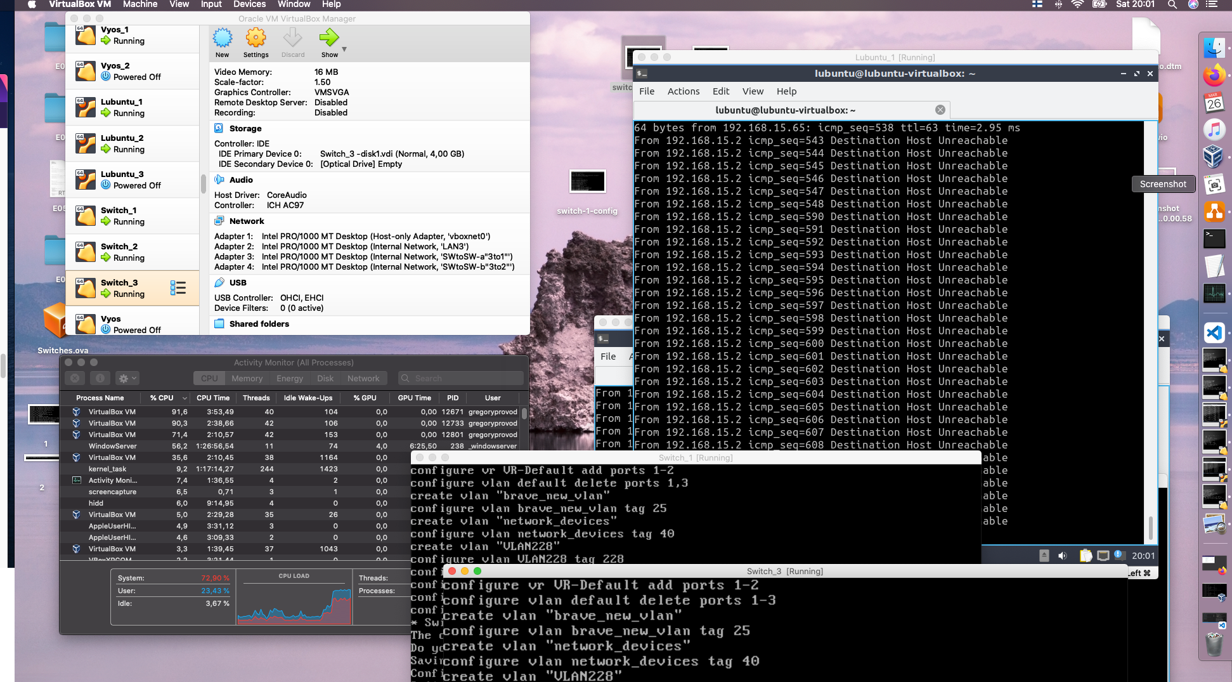The width and height of the screenshot is (1232, 682).
Task: Open Visual Studio Code from the Dock
Action: tap(1214, 332)
